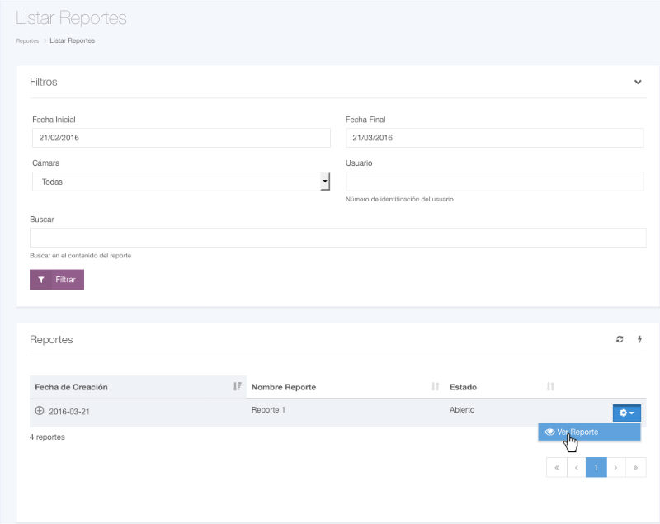Click the Fecha Inicial date field

[x=181, y=138]
